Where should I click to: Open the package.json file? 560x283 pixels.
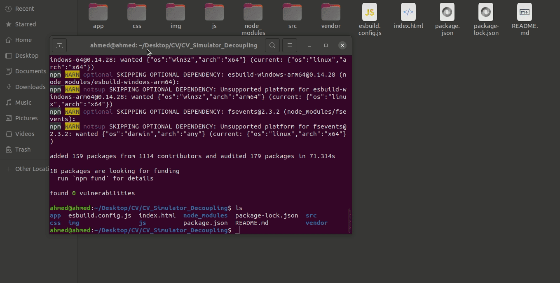(x=447, y=12)
